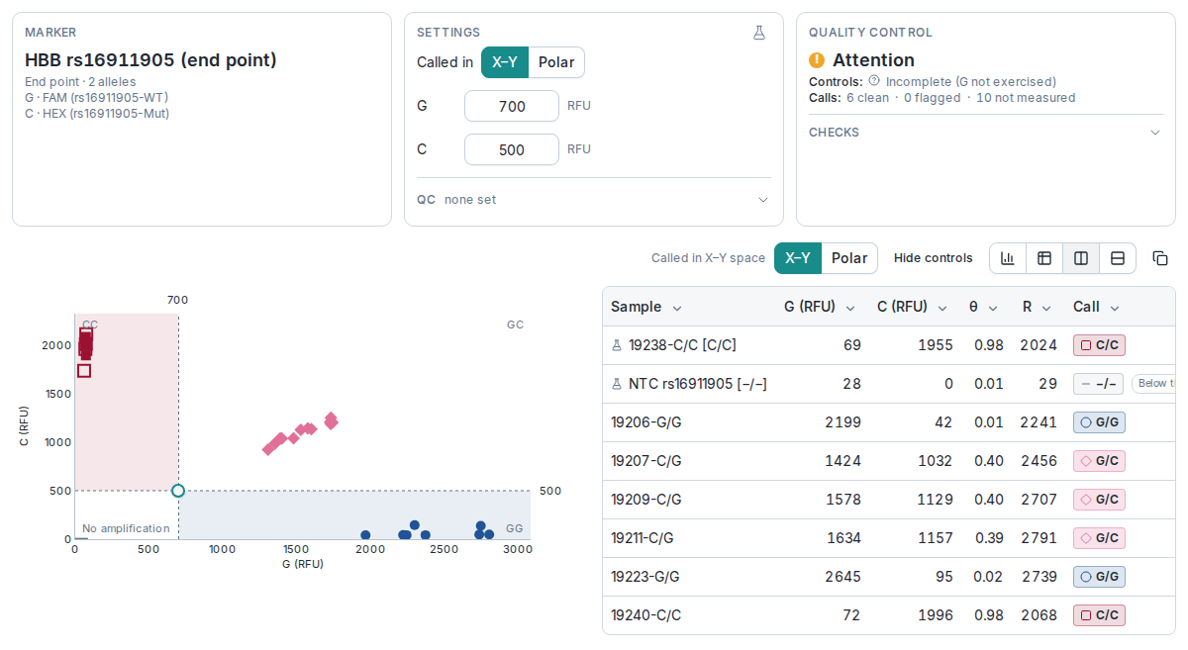Viewport: 1188px width, 650px height.
Task: Select sample 19206-G/G row name
Action: point(645,422)
